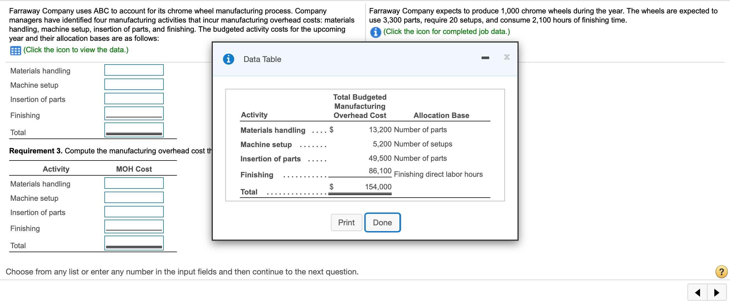Click the Data Table dialog info icon
The image size is (730, 307).
coord(228,59)
